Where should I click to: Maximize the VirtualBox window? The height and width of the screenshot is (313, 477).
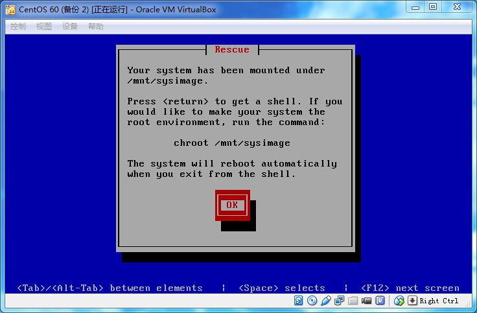tap(433, 7)
